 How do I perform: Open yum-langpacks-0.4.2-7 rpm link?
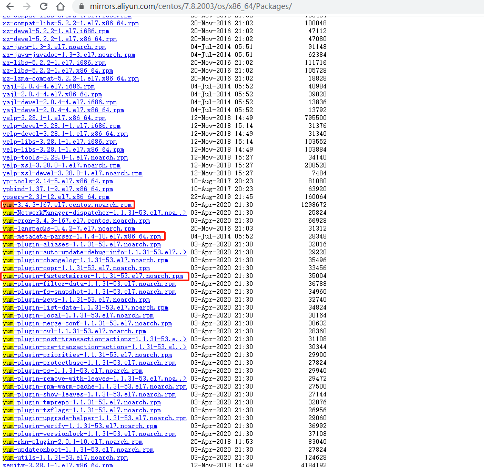point(69,228)
